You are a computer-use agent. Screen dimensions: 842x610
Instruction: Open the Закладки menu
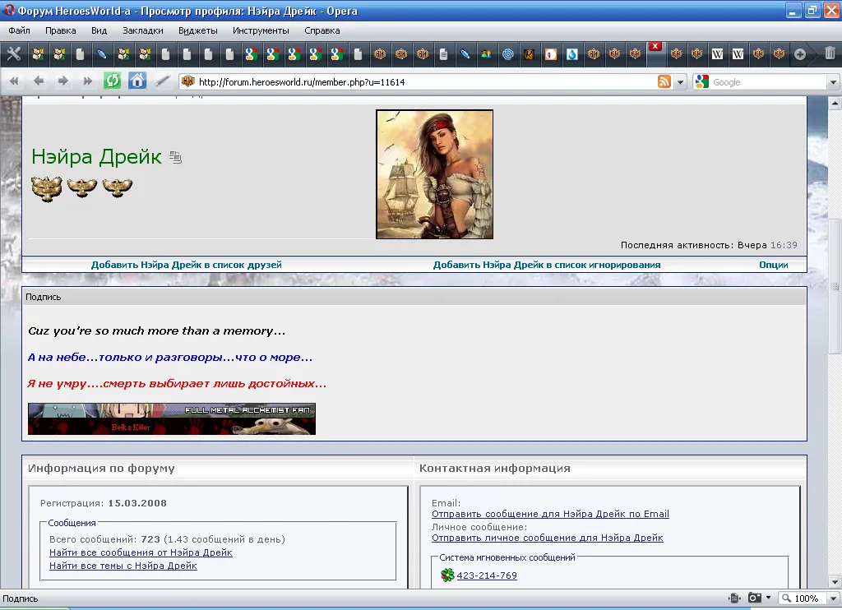(x=143, y=30)
